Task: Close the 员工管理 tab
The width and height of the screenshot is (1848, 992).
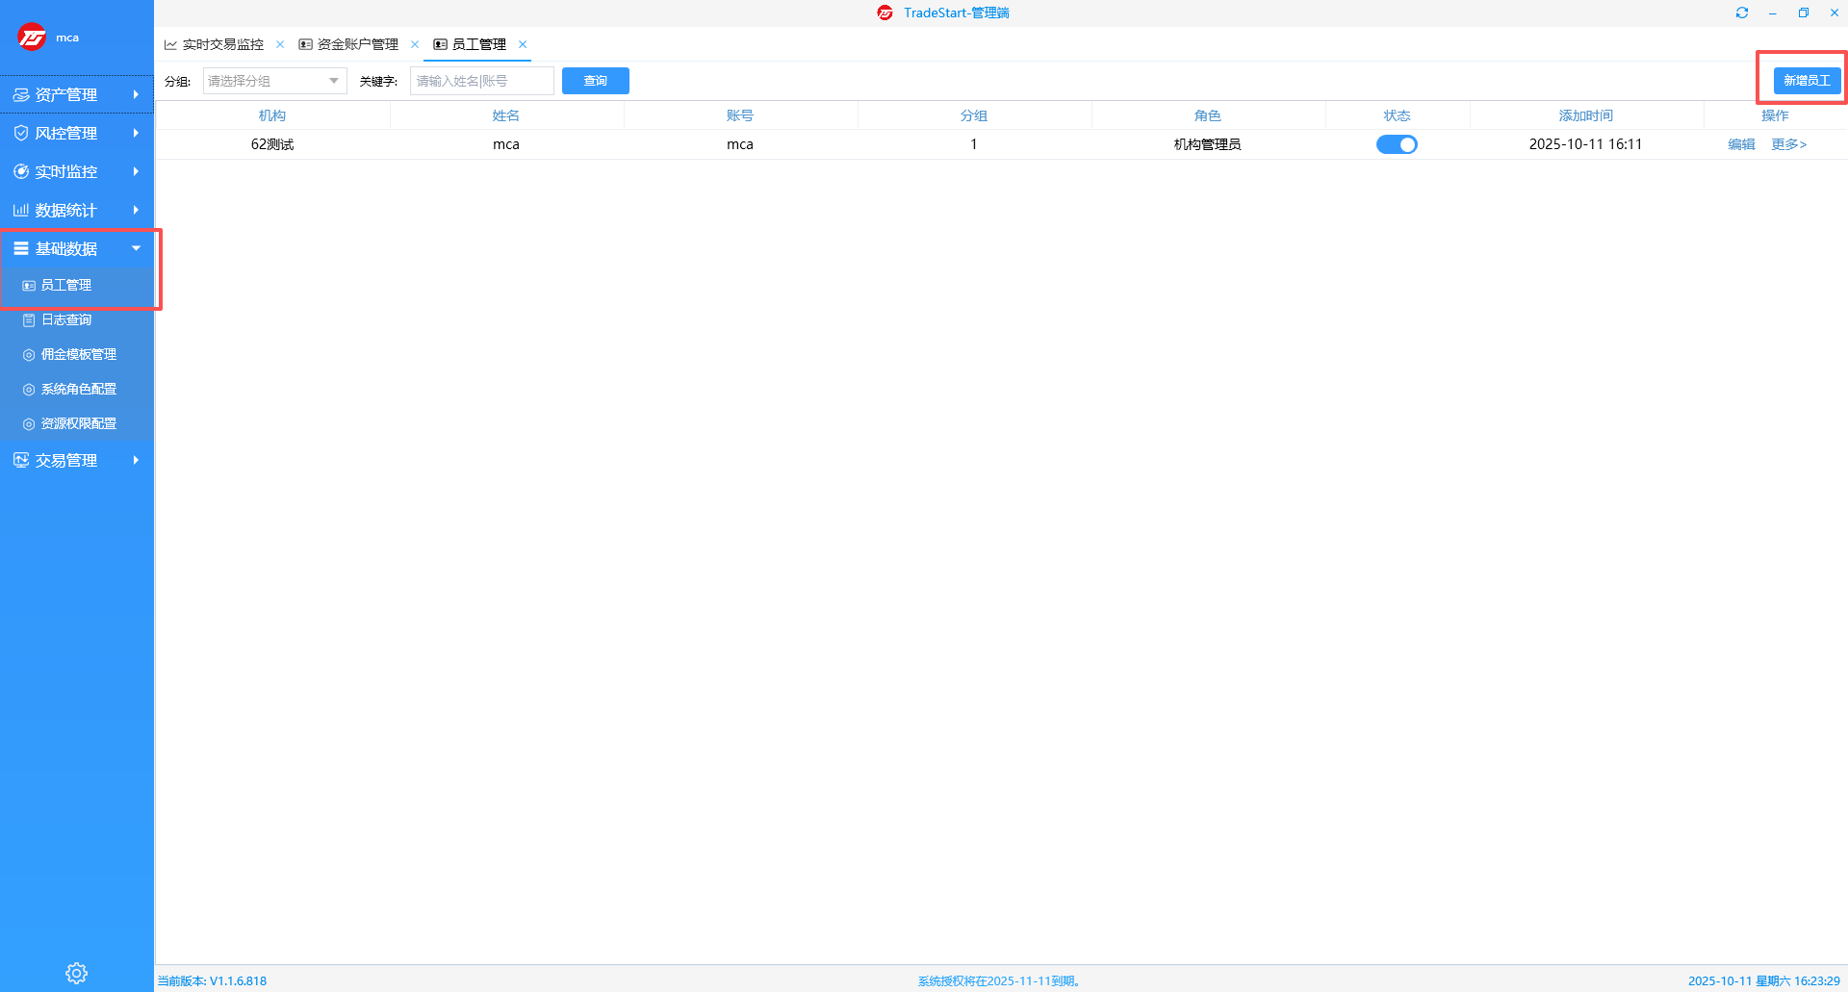Action: point(523,44)
